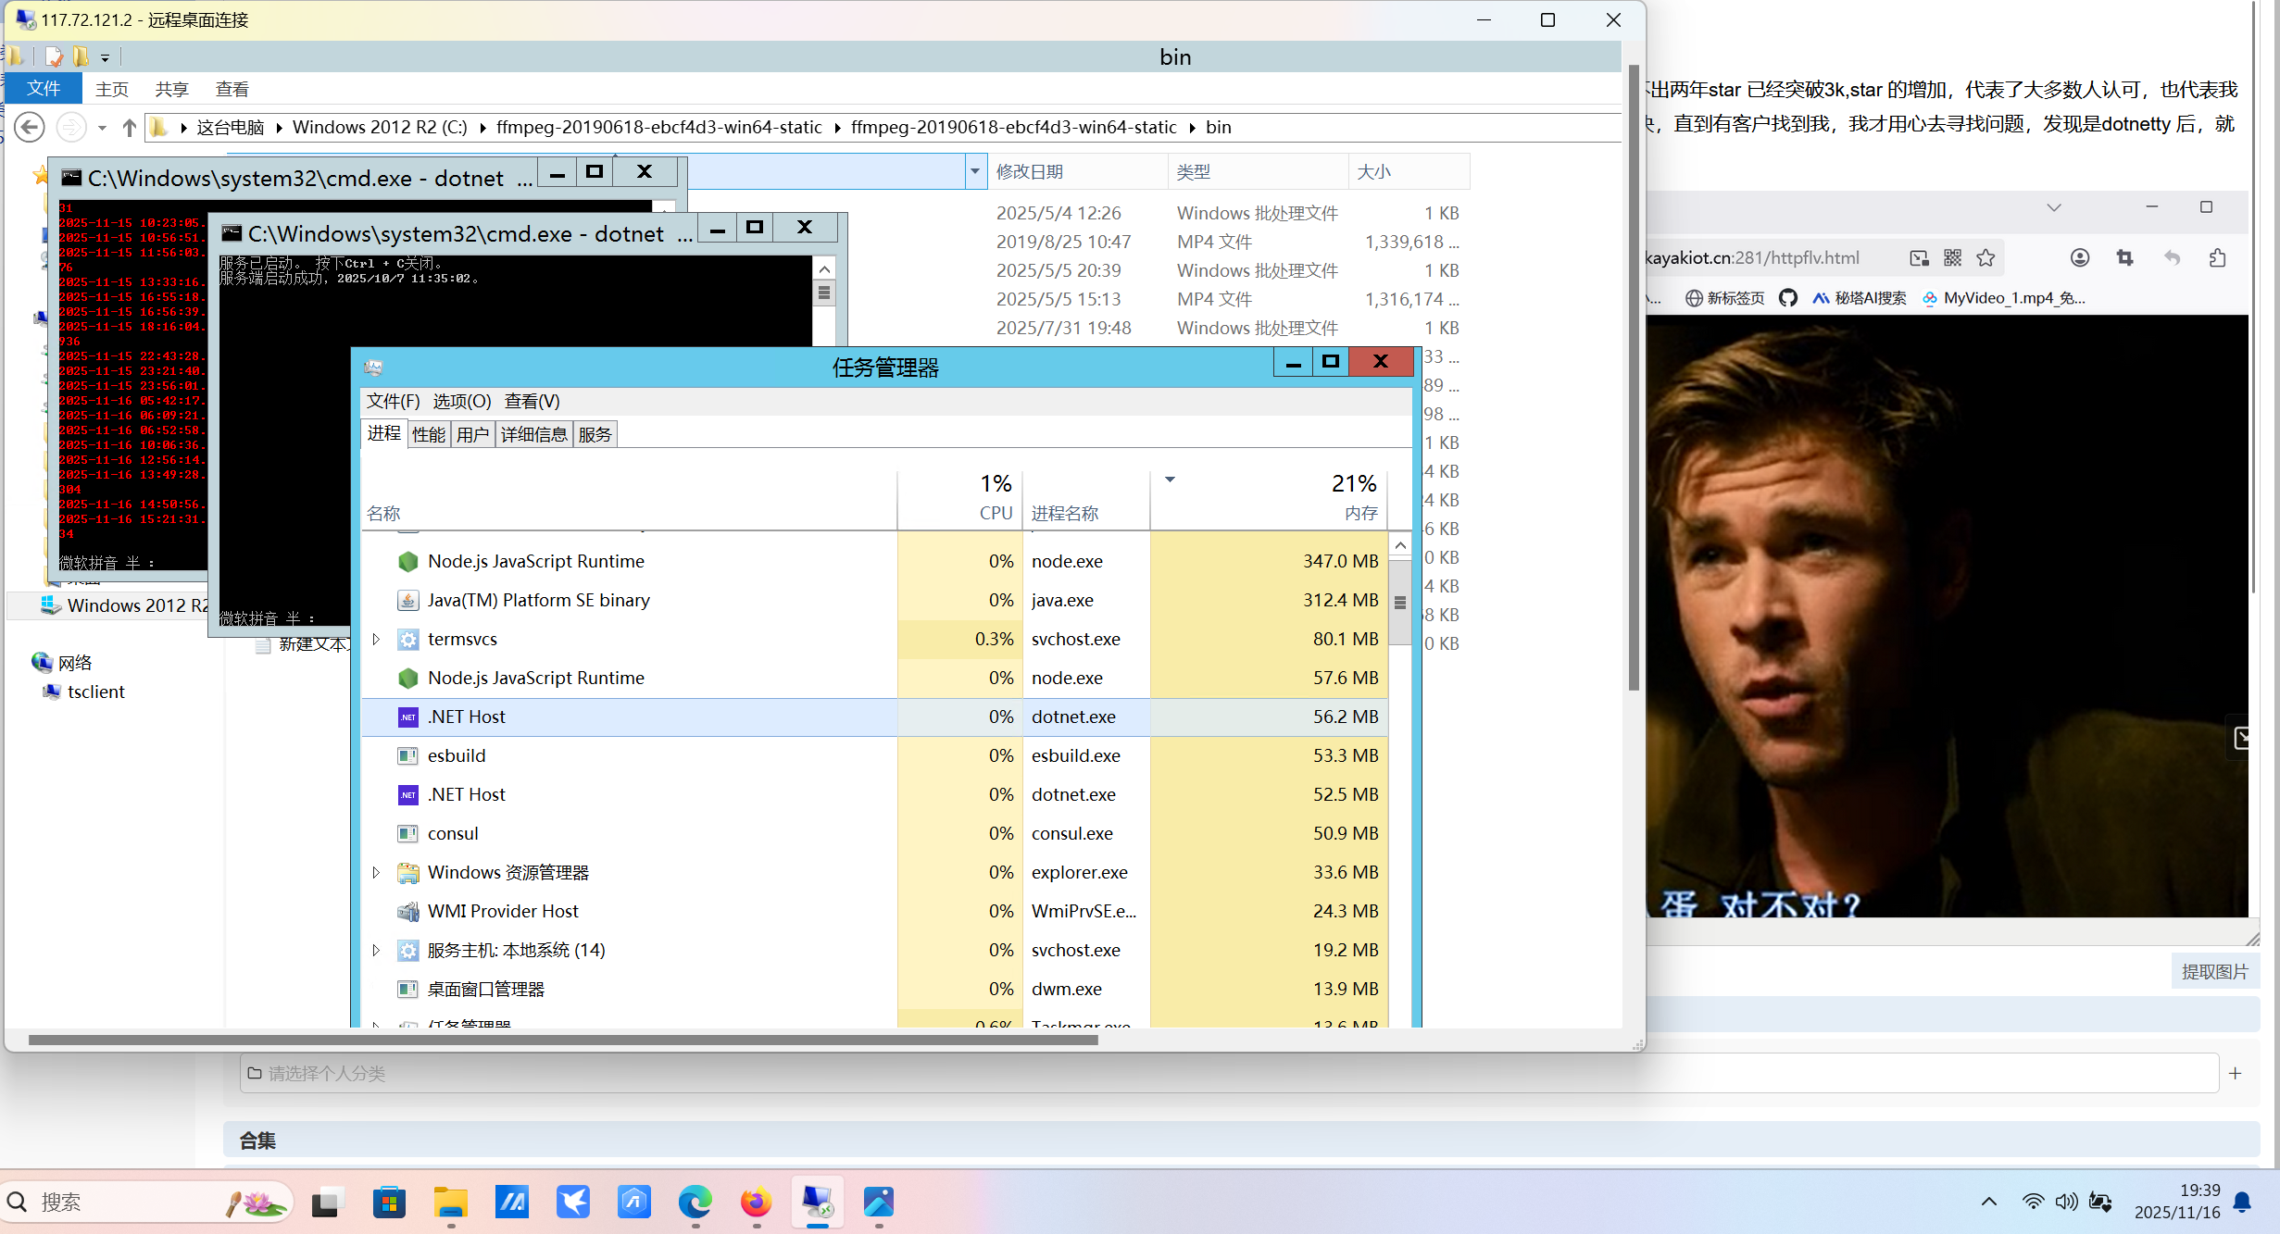This screenshot has height=1234, width=2280.
Task: Expand the Windows 资源管理器 process entry
Action: [x=376, y=872]
